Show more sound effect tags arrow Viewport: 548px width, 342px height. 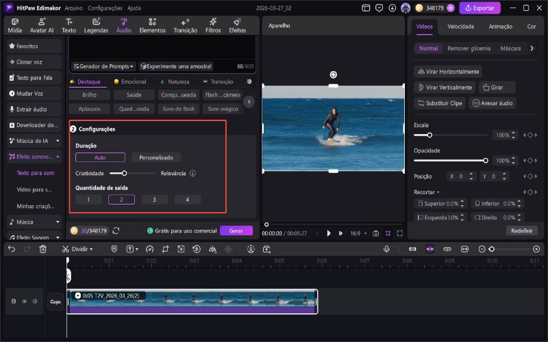249,101
